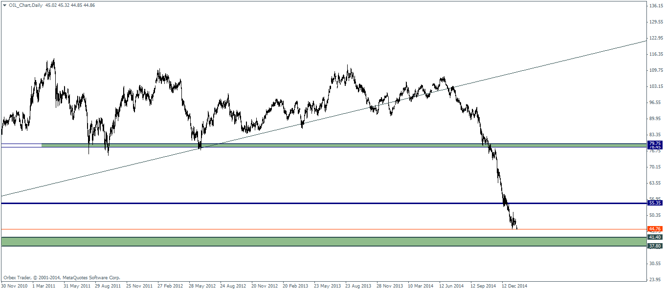Click the 79.75 price tag
This screenshot has width=666, height=290.
point(655,144)
